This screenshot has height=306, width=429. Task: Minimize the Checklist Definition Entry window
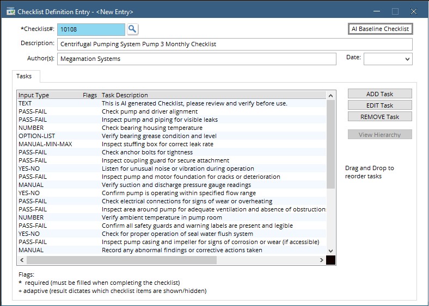pos(377,11)
